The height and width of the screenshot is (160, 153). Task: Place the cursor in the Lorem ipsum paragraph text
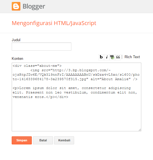(75, 92)
